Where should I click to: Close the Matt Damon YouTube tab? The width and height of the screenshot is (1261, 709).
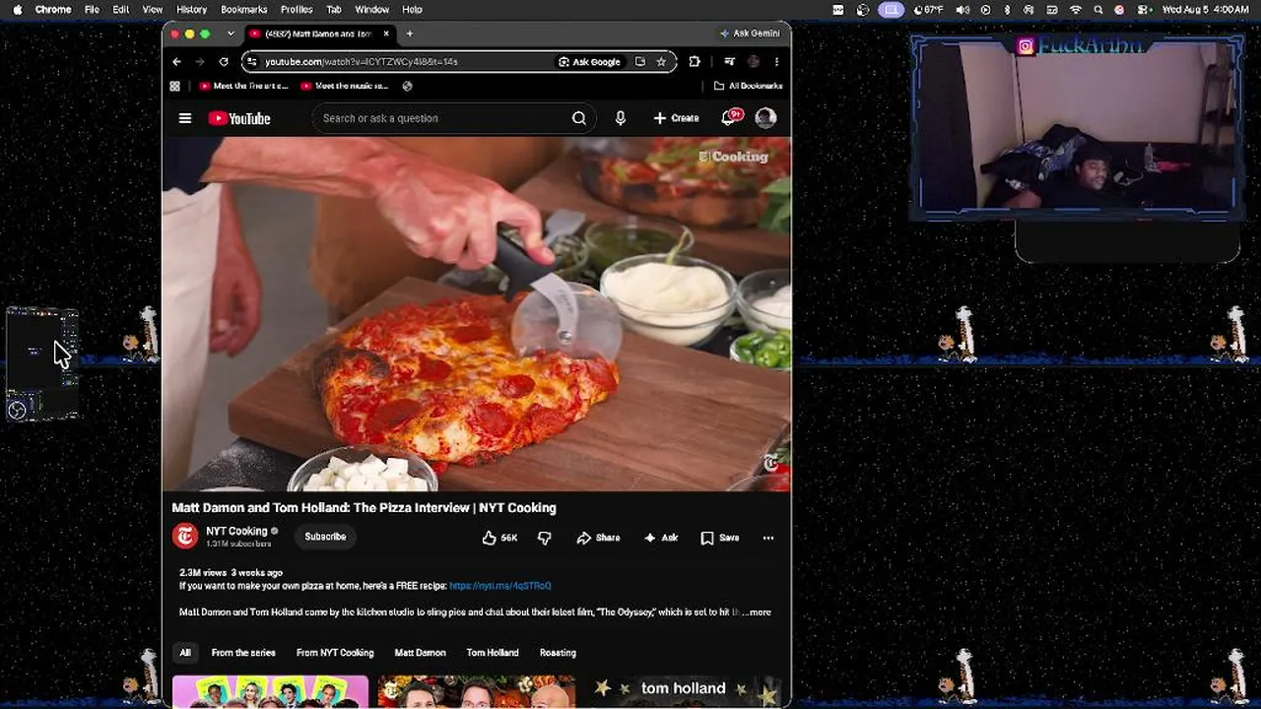(386, 33)
